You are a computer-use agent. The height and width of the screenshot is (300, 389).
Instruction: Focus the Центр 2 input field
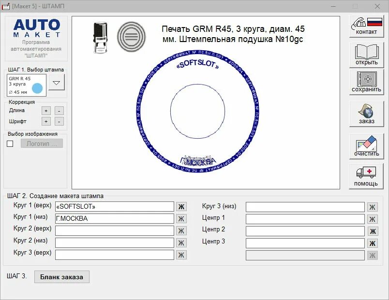pyautogui.click(x=305, y=231)
